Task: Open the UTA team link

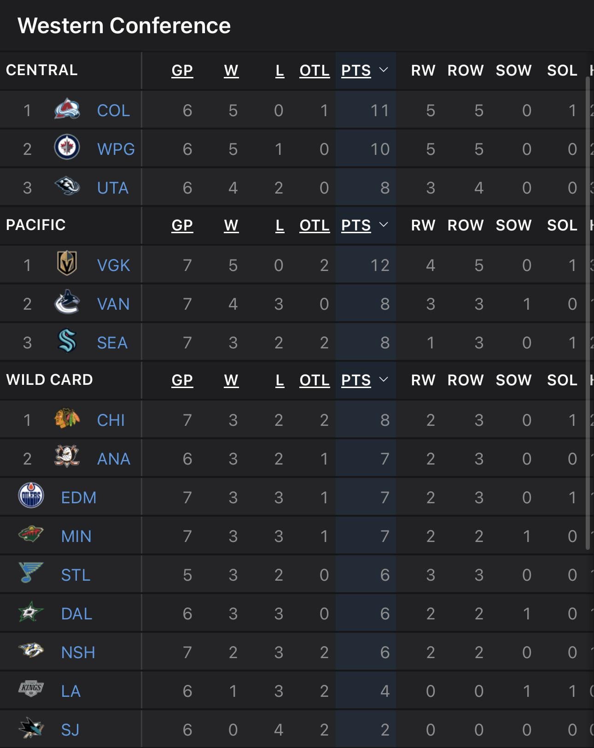Action: coord(113,188)
